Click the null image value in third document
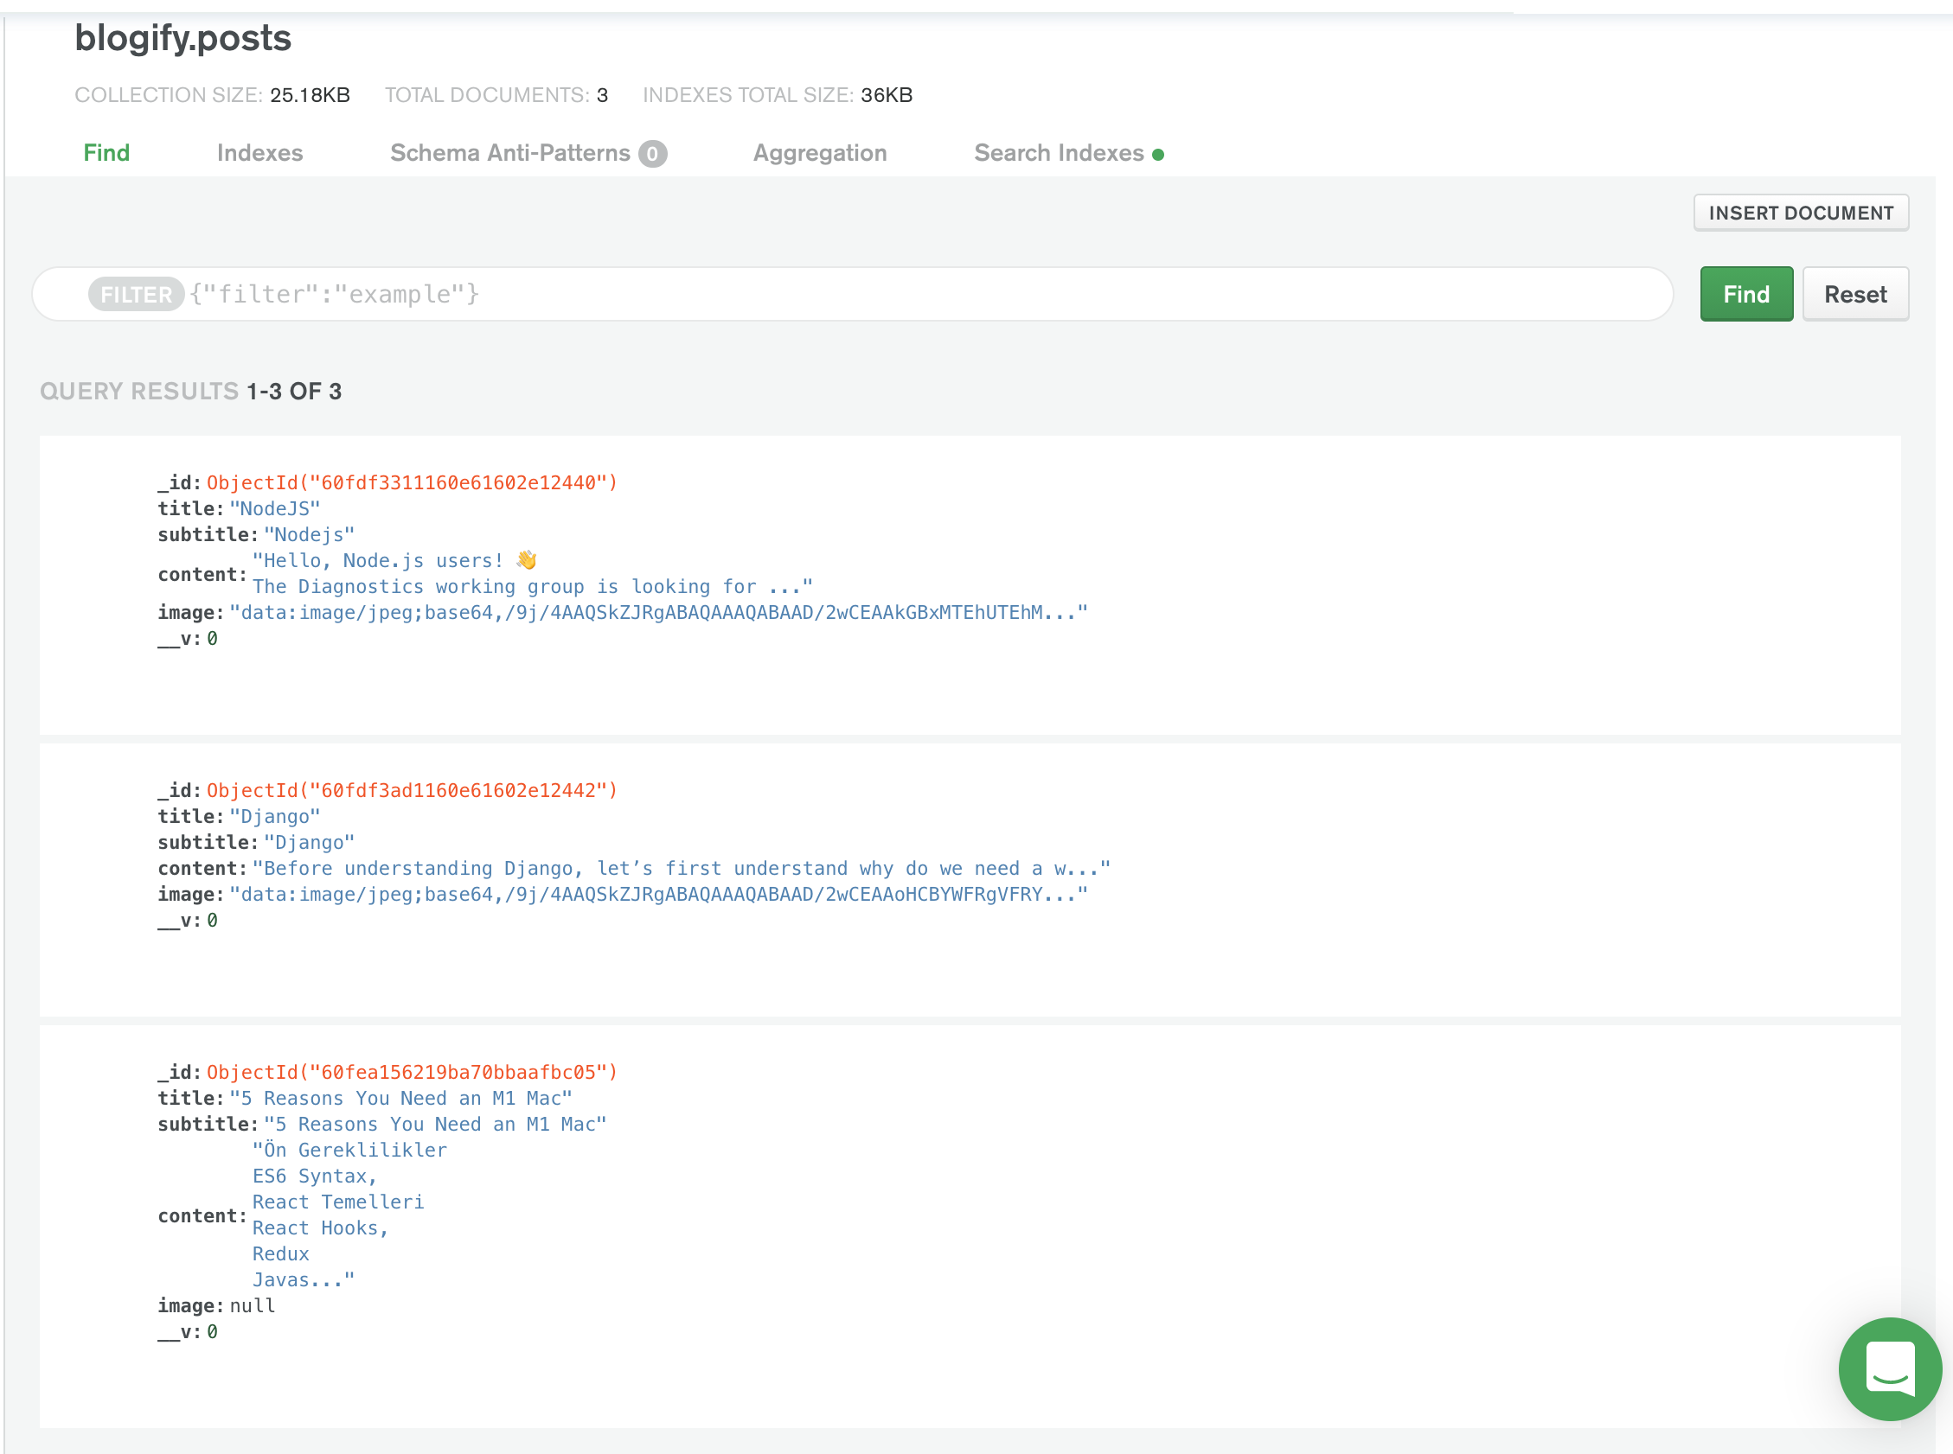Screen dimensions: 1953x1454 tap(252, 1305)
